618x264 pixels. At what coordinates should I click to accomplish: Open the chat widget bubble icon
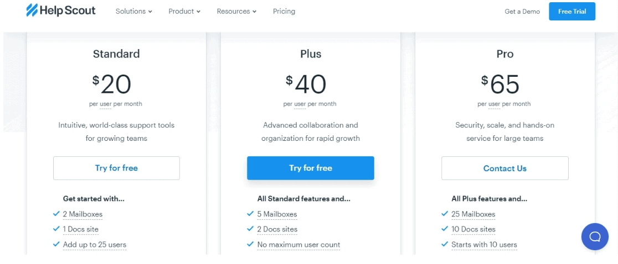tap(595, 236)
